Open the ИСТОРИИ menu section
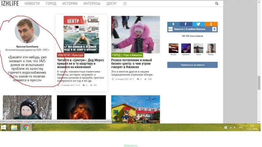The image size is (262, 147). point(70,4)
